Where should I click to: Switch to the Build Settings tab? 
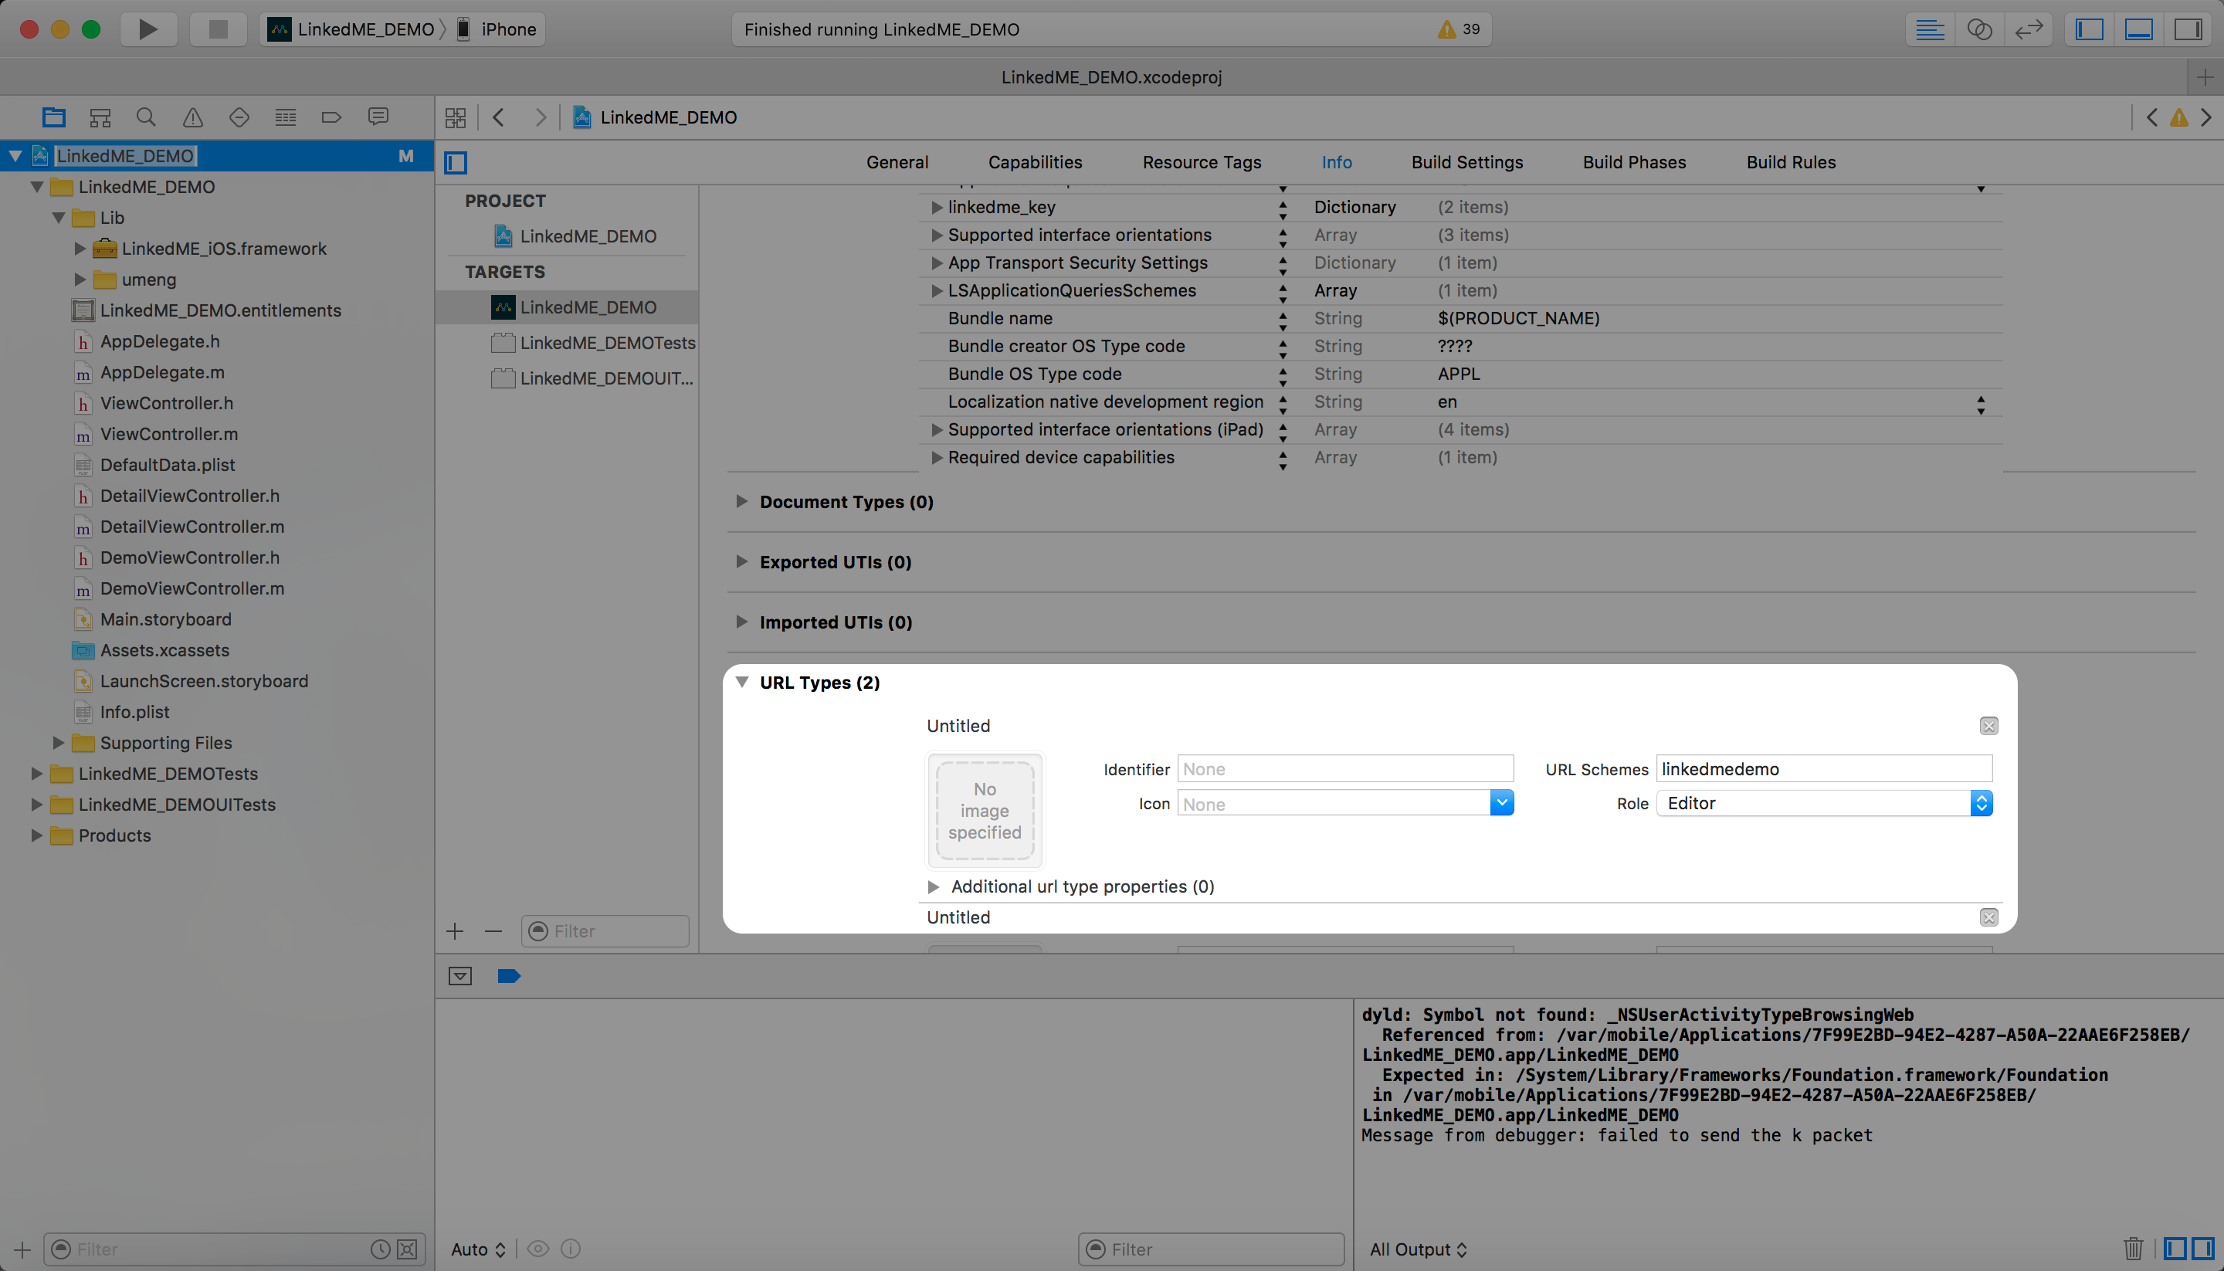coord(1467,162)
